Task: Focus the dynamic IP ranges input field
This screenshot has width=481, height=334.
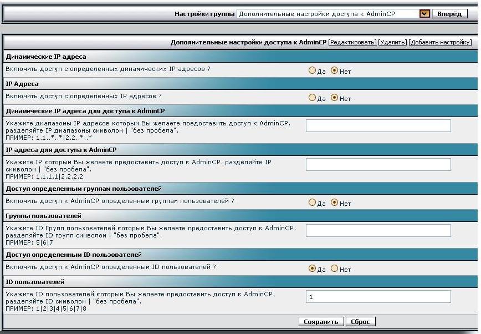Action: pos(378,126)
